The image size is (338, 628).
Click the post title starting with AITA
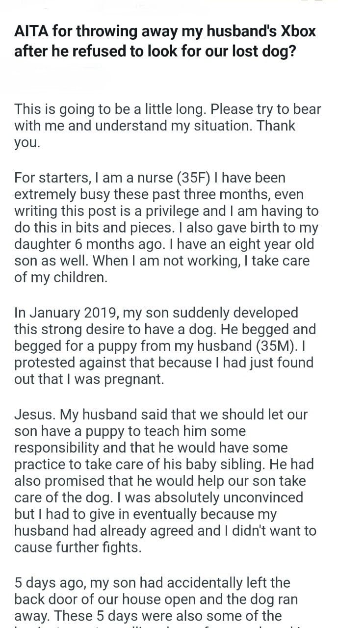165,41
